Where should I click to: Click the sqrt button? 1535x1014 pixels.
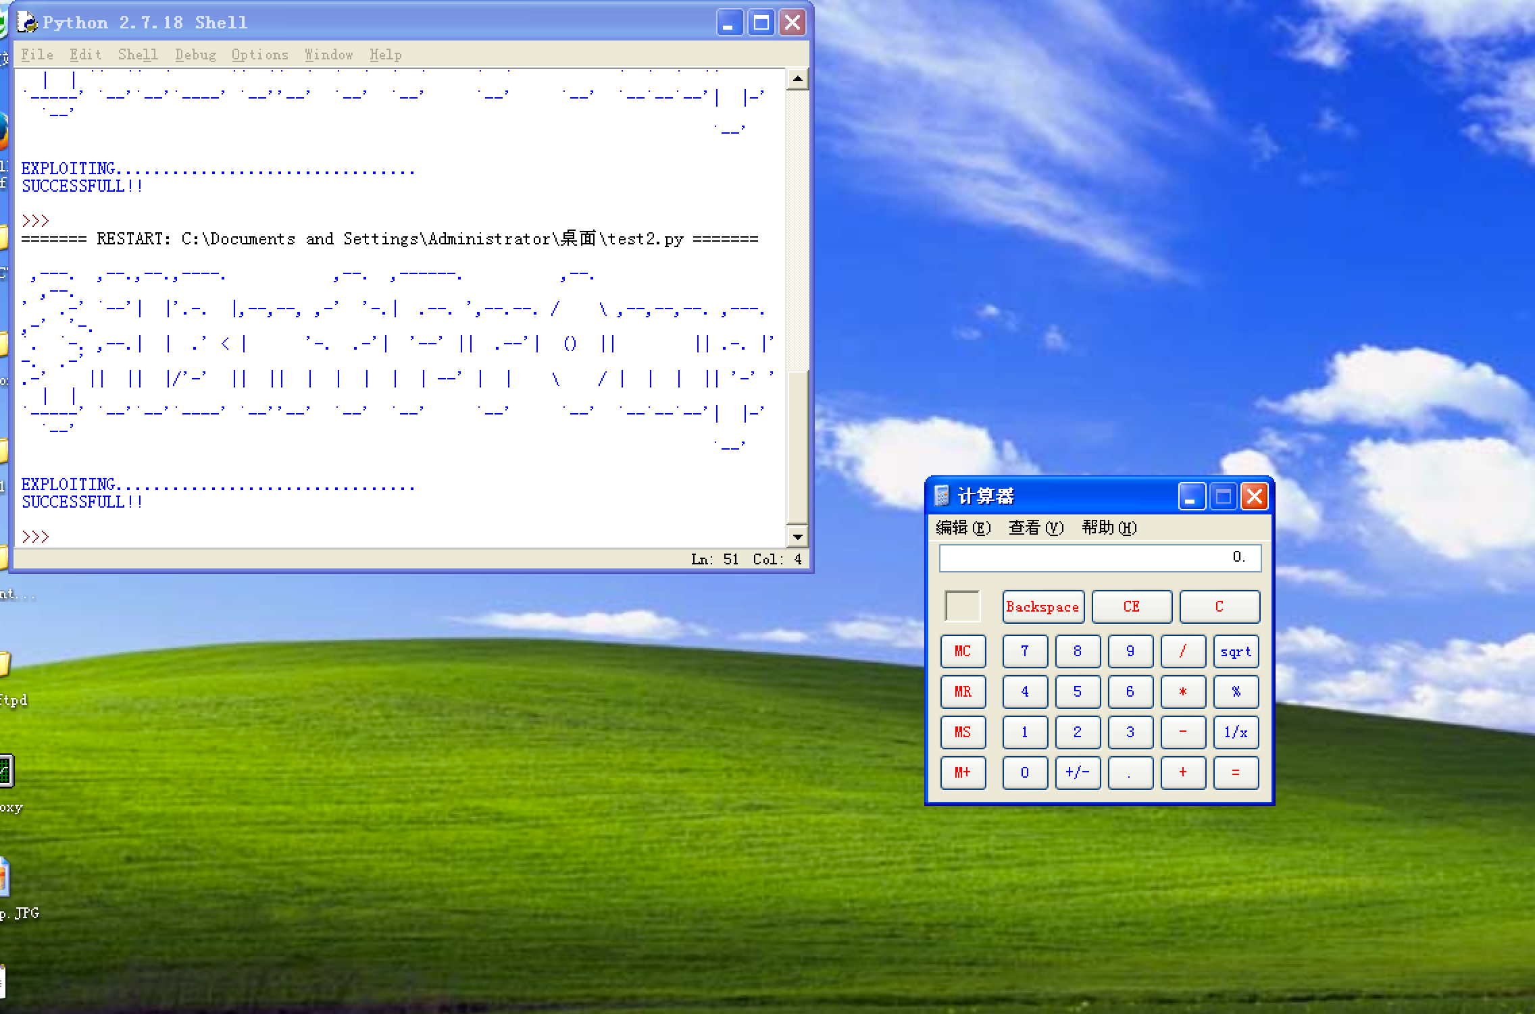pos(1236,651)
